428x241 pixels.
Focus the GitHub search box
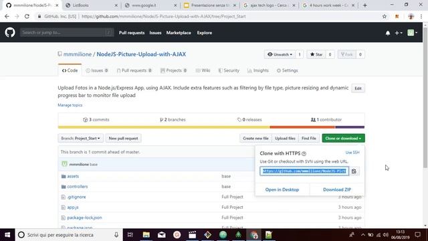tap(67, 33)
